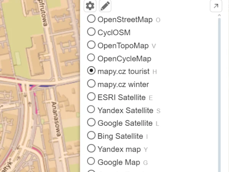229x172 pixels.
Task: Click the Bing Satellite layer label
Action: click(x=120, y=136)
